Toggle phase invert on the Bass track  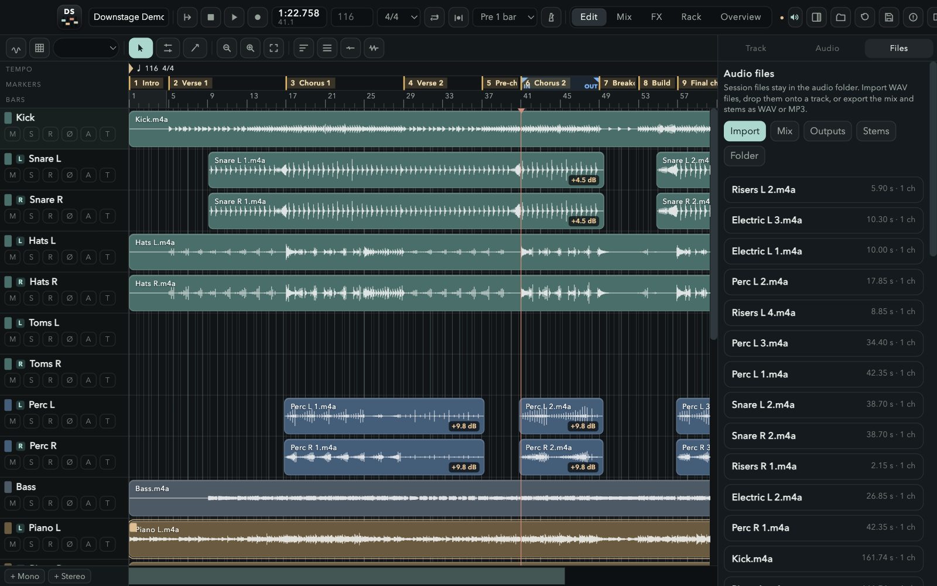(x=70, y=503)
